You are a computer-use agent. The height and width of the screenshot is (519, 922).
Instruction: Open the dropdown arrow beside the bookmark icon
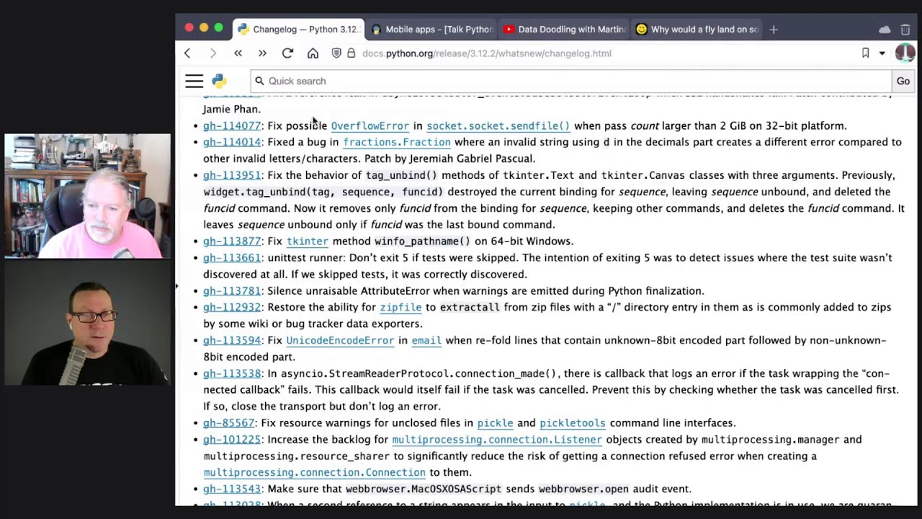(x=882, y=53)
